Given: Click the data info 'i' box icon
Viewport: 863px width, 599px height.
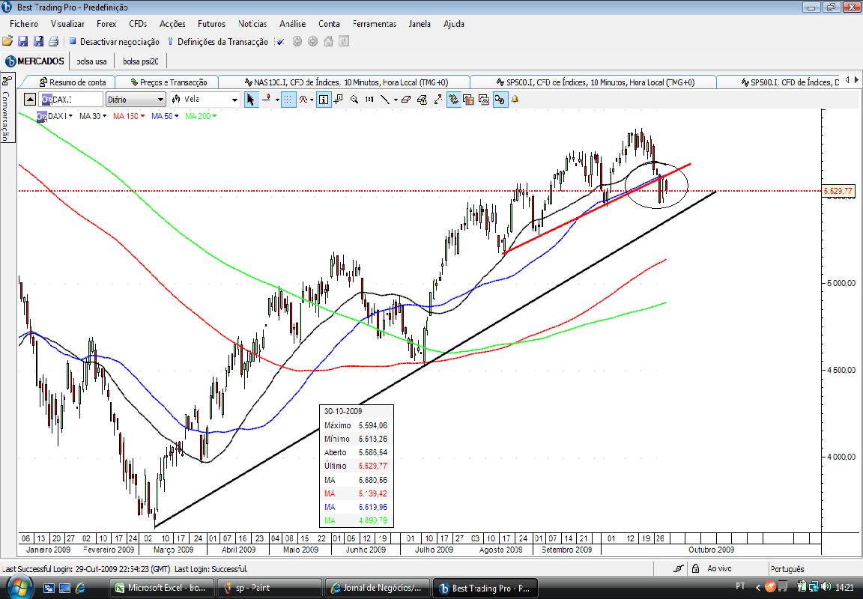Looking at the screenshot, I should click(324, 100).
